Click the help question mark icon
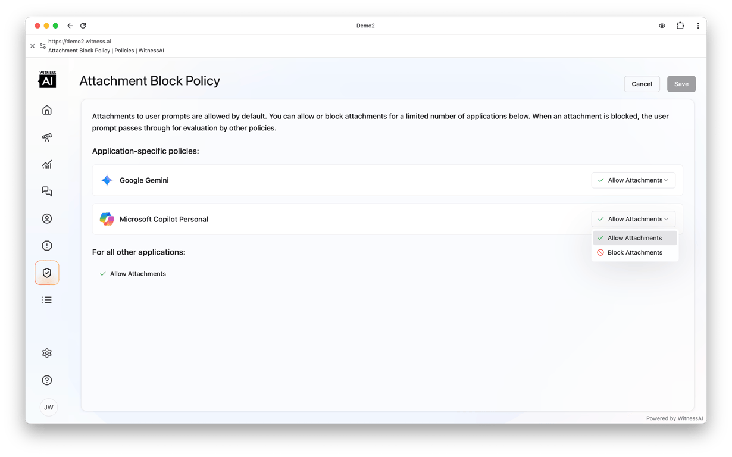Viewport: 732px width, 457px height. pyautogui.click(x=47, y=380)
